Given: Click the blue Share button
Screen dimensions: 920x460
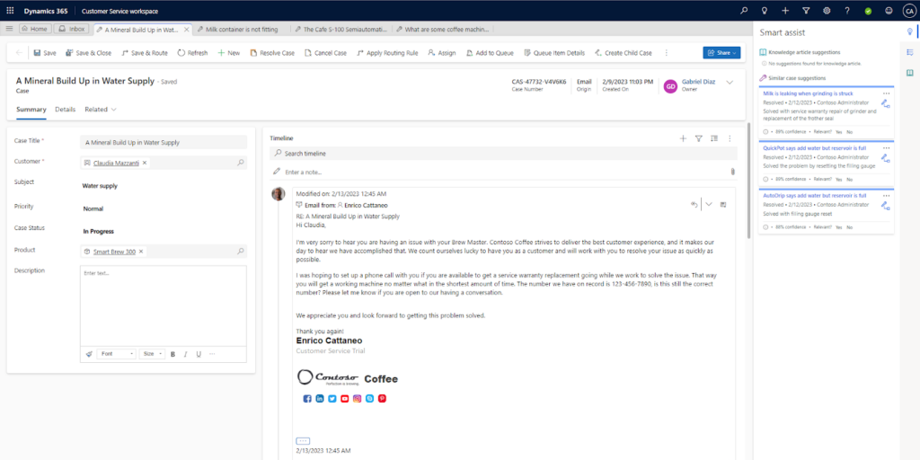Looking at the screenshot, I should [721, 53].
